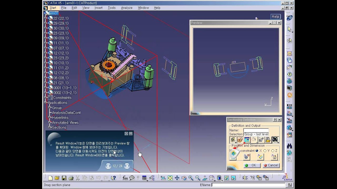Open the Insert menu

(x=98, y=8)
